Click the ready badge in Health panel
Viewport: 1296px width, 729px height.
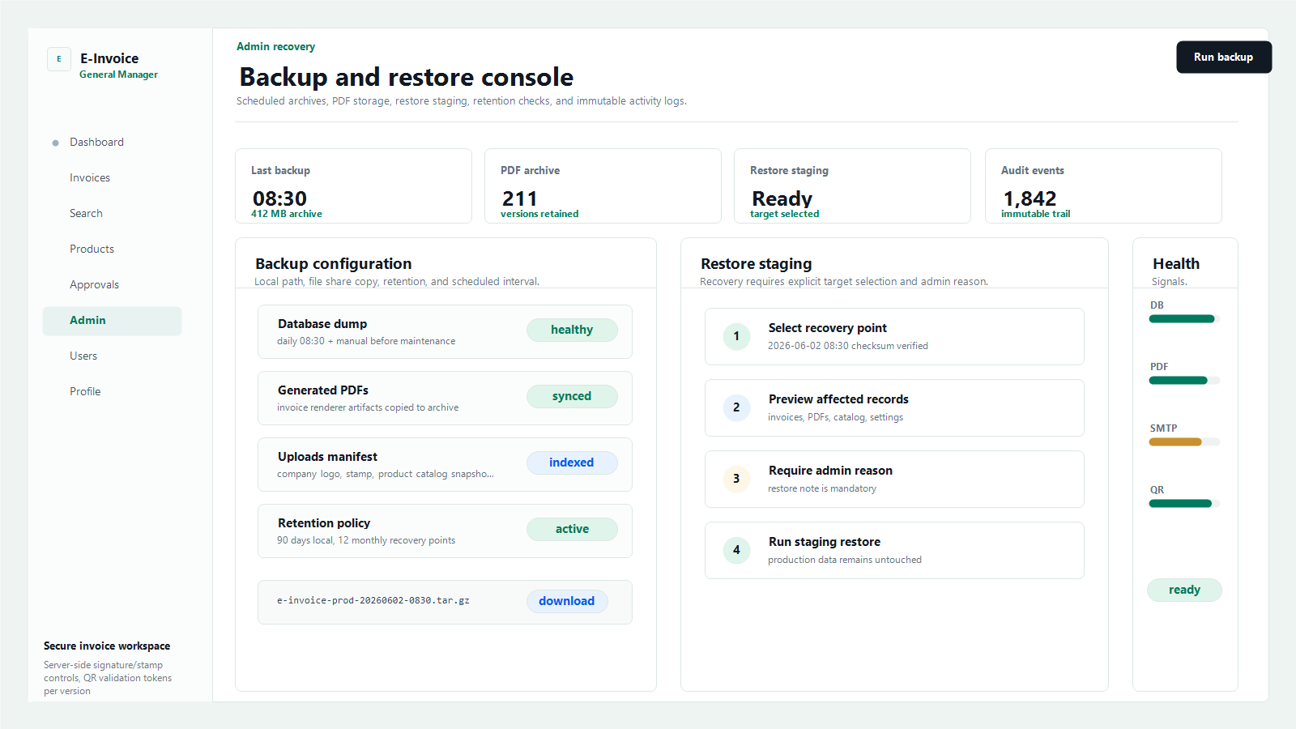pyautogui.click(x=1184, y=590)
